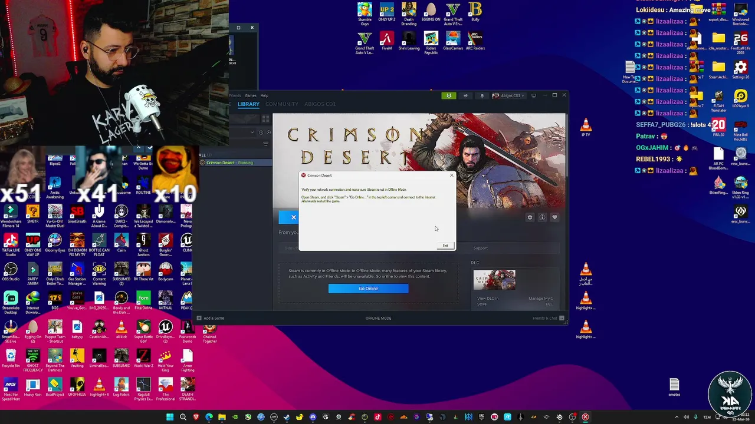Open the game info icon in Steam
This screenshot has height=424, width=755.
pyautogui.click(x=542, y=217)
